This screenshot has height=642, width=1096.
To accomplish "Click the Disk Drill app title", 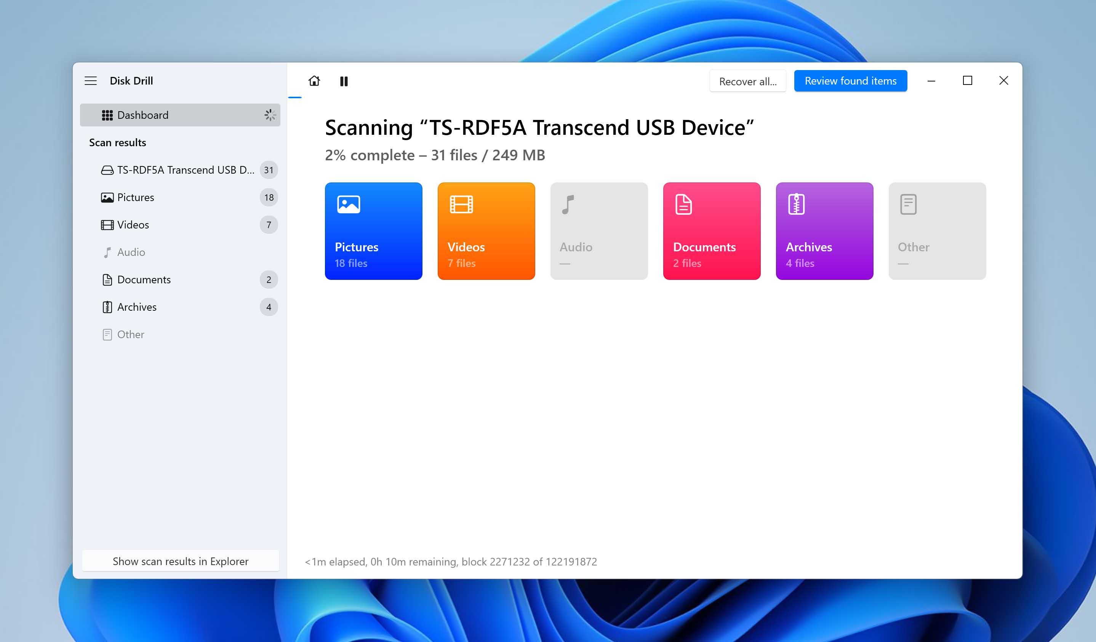I will 131,81.
